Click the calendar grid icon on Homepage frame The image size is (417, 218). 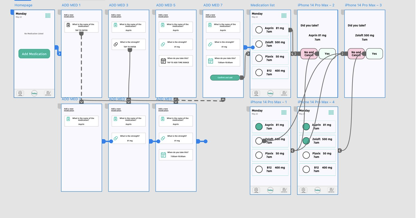tap(48, 16)
